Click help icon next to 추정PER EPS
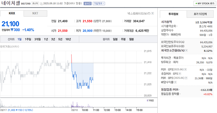 [180, 74]
